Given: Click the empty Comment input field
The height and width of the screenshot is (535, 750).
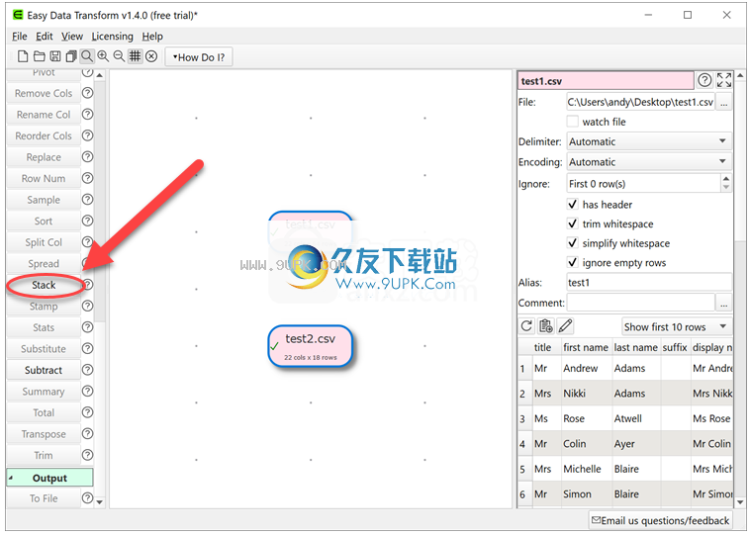Looking at the screenshot, I should [x=640, y=303].
